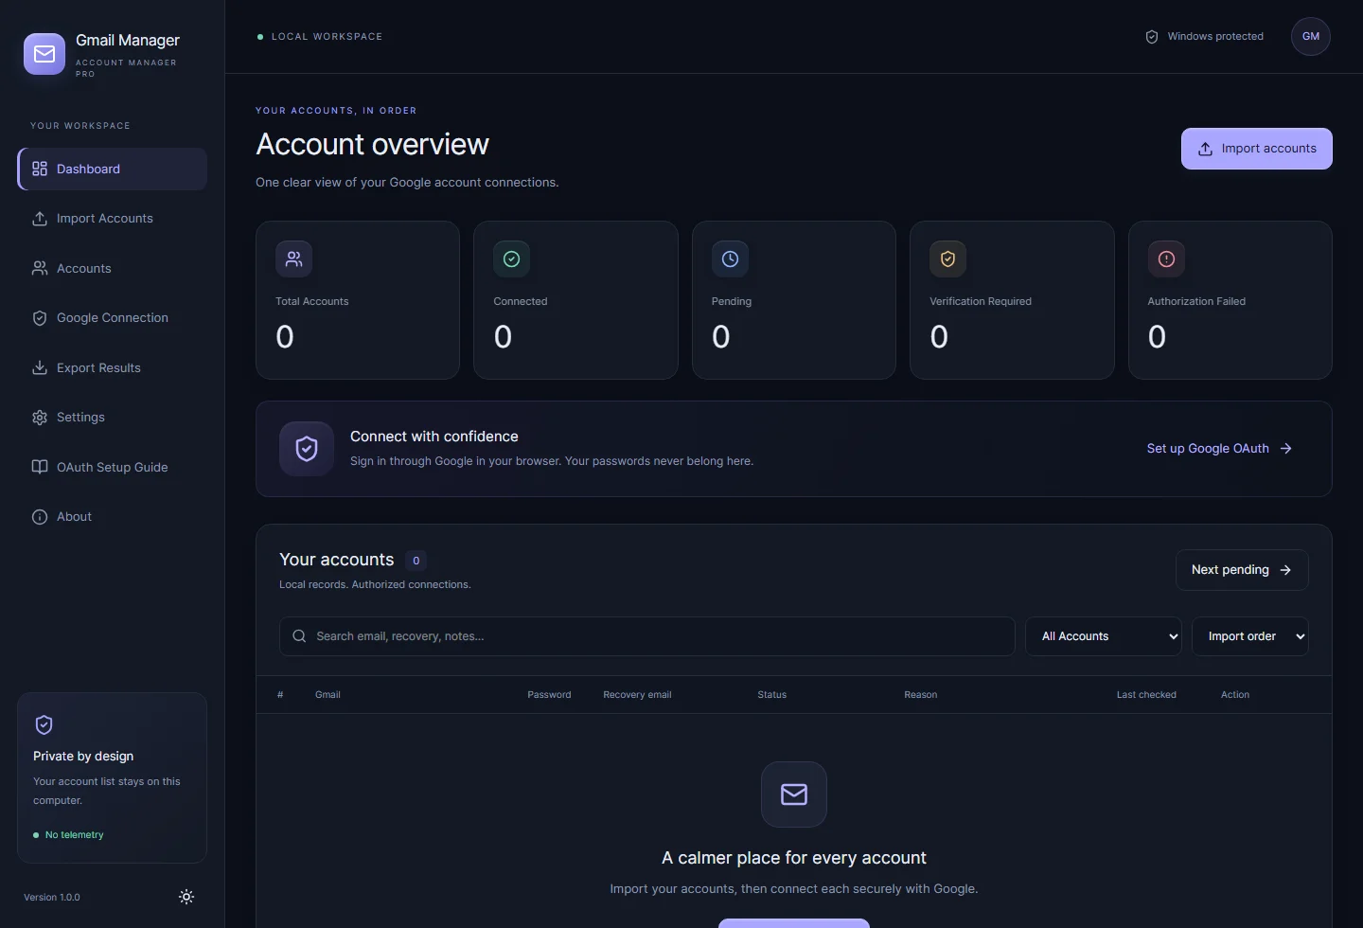Toggle the light/dark theme sun icon

point(186,897)
